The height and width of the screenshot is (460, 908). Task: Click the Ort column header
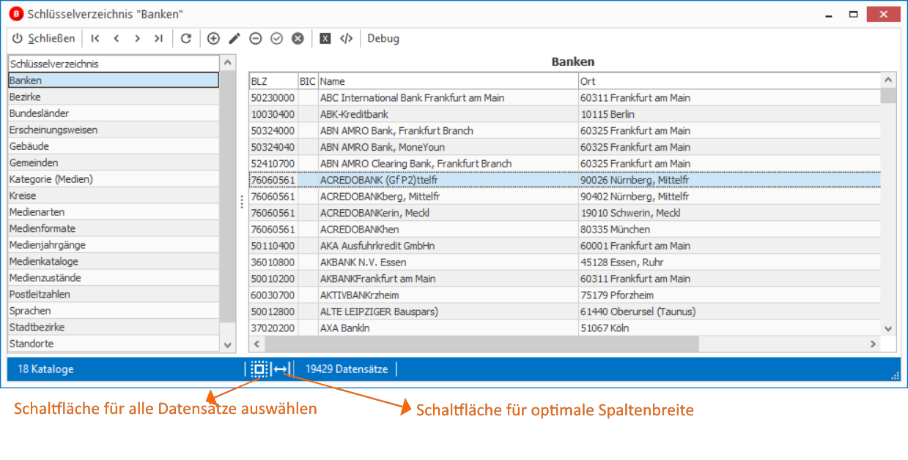click(x=729, y=81)
